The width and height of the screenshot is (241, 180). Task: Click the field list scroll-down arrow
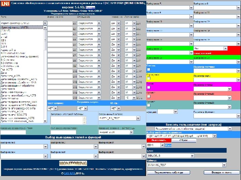(45, 121)
